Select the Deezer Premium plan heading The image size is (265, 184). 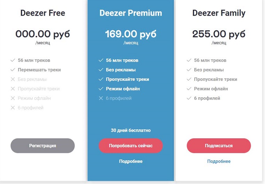coord(131,13)
